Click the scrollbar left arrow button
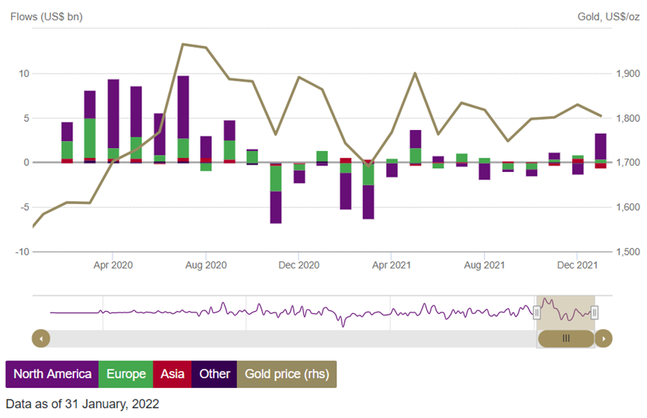Image resolution: width=647 pixels, height=418 pixels. tap(40, 339)
